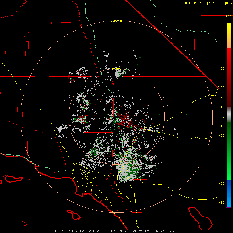This screenshot has width=233, height=233.
Task: Click the '100 NMI' range ring label
Action: [x=116, y=21]
